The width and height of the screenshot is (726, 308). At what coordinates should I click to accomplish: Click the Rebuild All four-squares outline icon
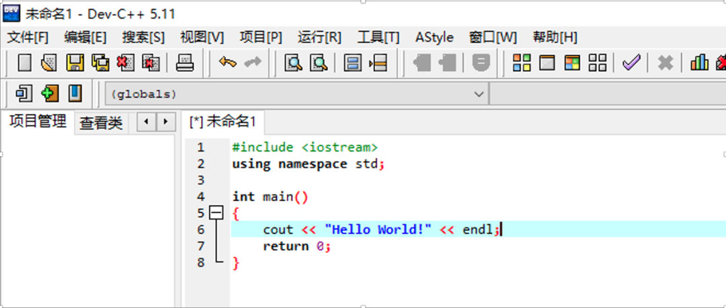click(598, 63)
